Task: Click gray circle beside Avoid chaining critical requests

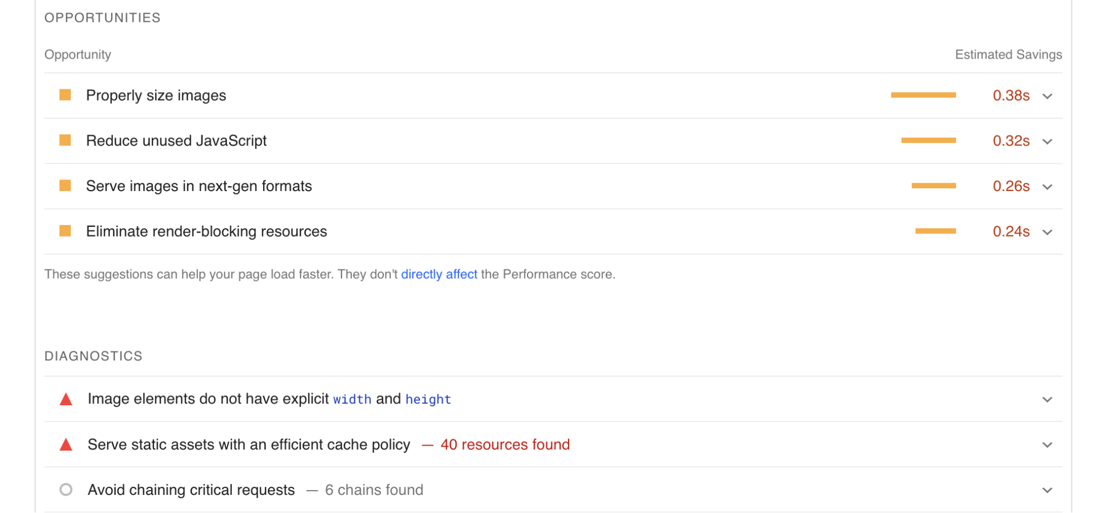Action: [66, 489]
